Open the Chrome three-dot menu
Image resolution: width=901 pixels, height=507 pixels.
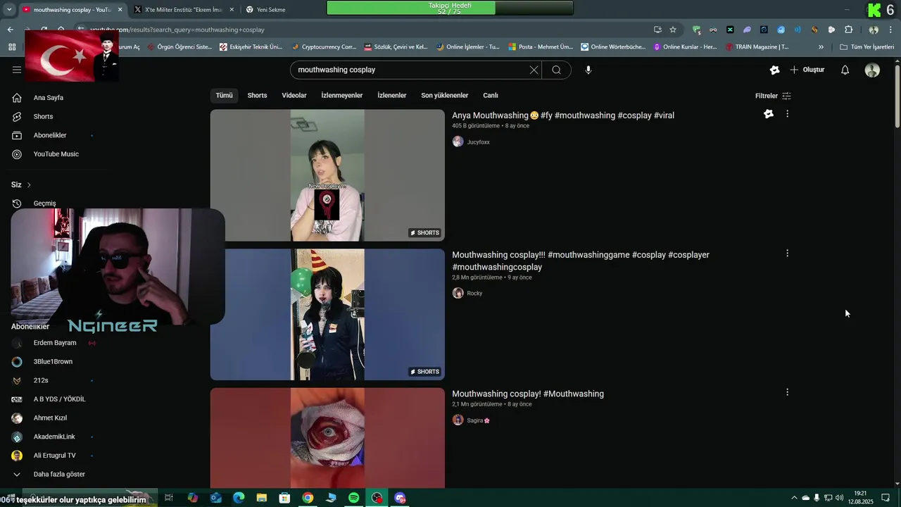[x=891, y=30]
